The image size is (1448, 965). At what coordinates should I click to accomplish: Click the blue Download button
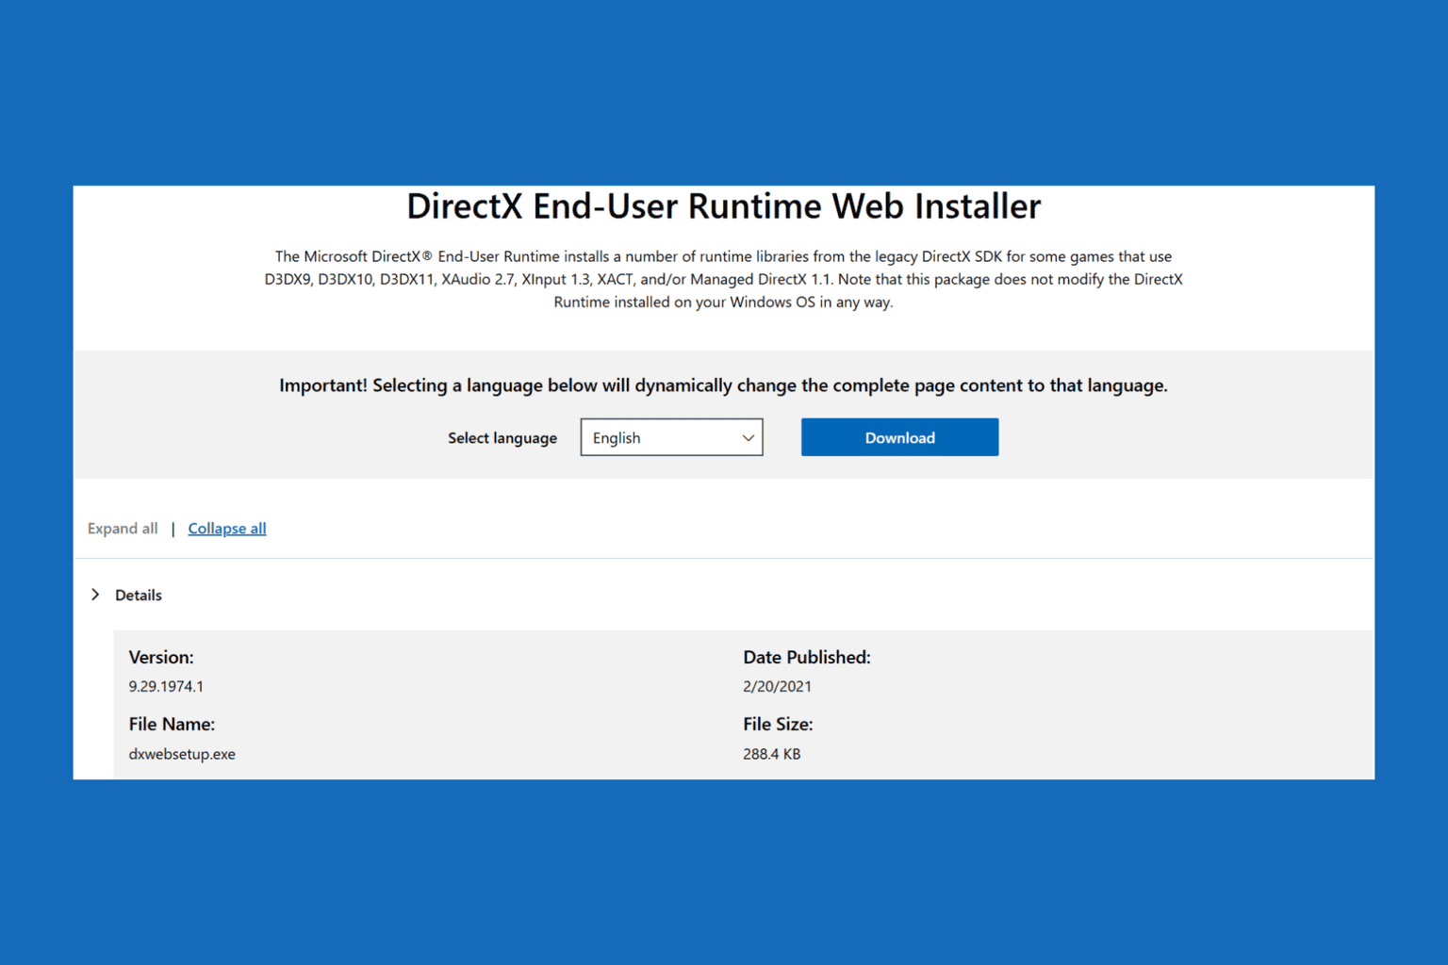coord(899,437)
